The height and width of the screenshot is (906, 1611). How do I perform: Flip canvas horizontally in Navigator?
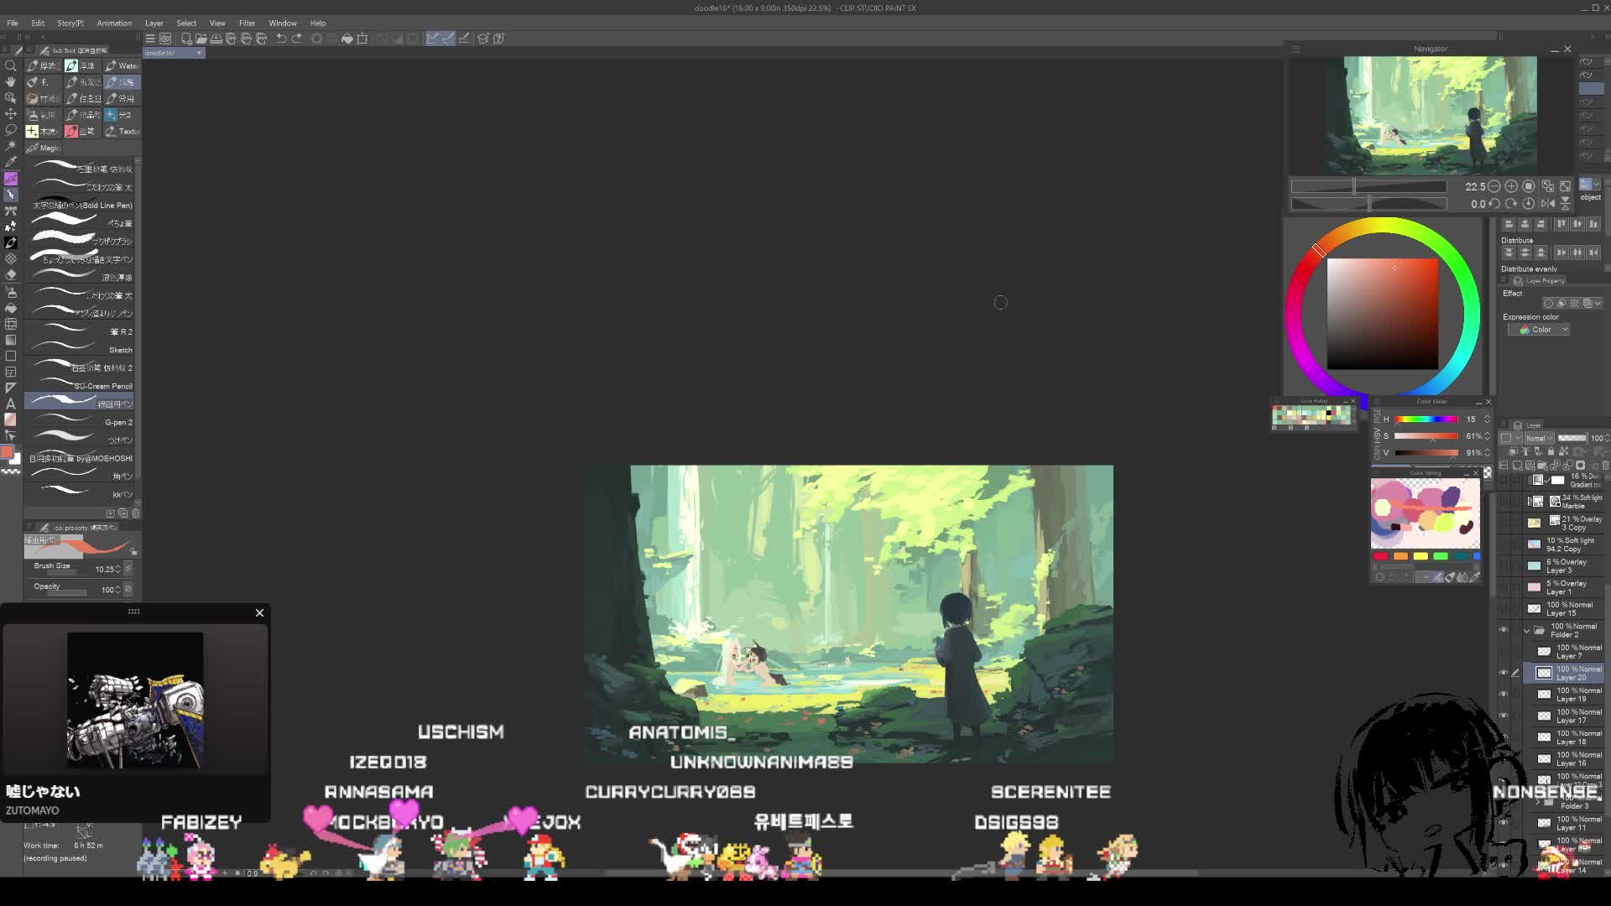pos(1547,203)
